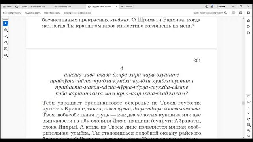This screenshot has height=142, width=253.
Task: Click the verse number 6 heading
Action: coord(122,68)
